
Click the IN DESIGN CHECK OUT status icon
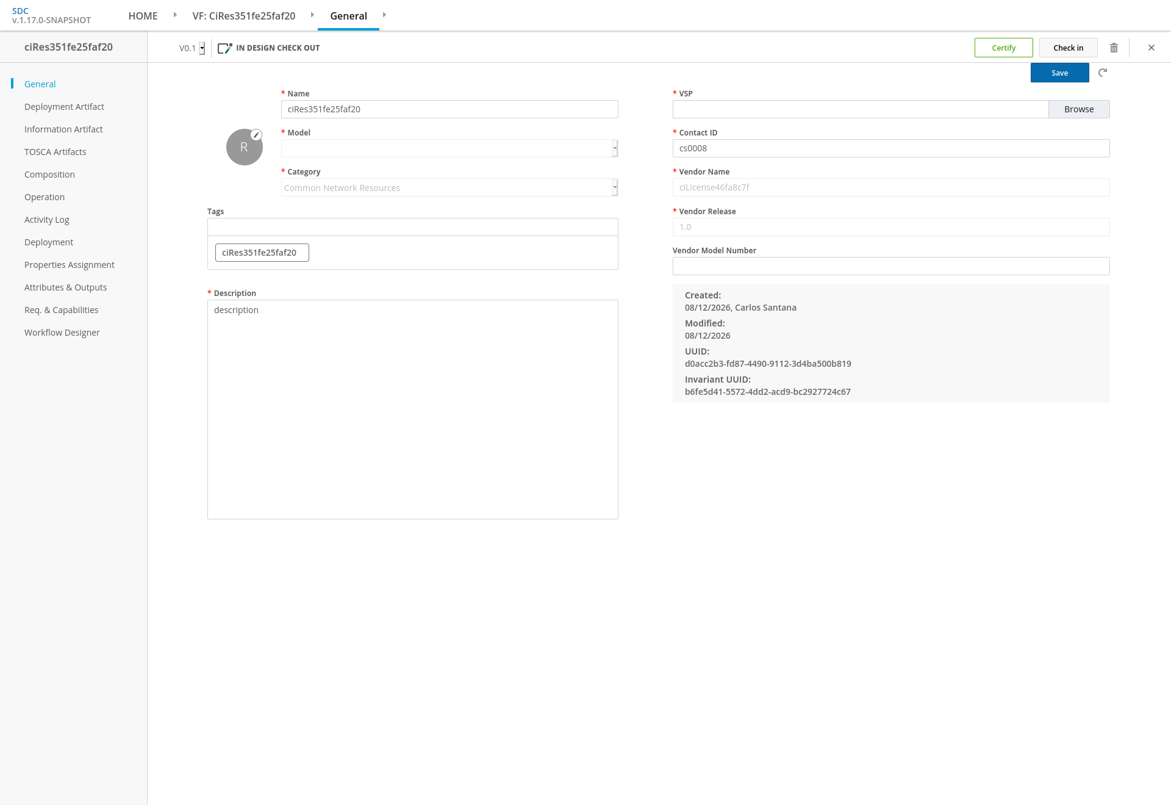click(225, 48)
